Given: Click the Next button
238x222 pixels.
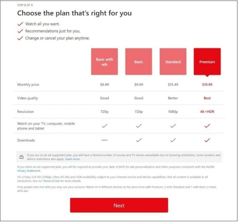Looking at the screenshot, I should click(119, 205).
